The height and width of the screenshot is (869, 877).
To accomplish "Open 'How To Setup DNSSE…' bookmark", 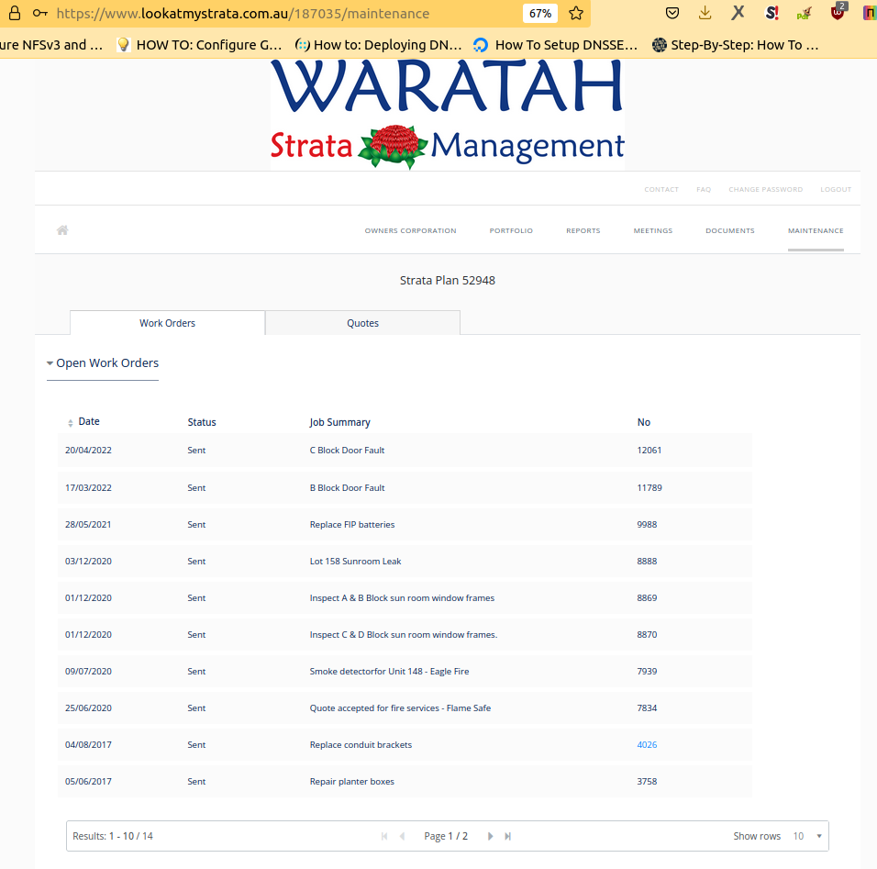I will 555,45.
